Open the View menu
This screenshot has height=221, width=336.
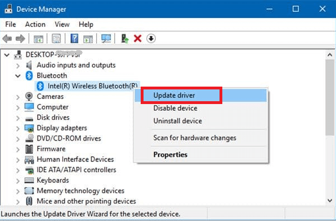(62, 24)
